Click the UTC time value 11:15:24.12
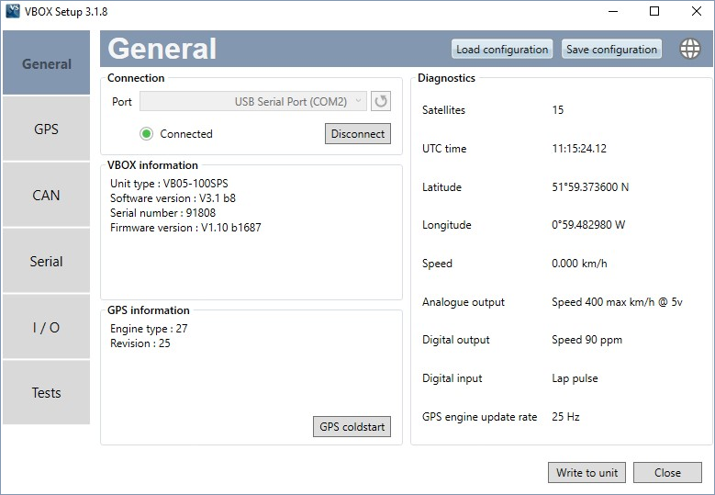The image size is (715, 495). 579,148
